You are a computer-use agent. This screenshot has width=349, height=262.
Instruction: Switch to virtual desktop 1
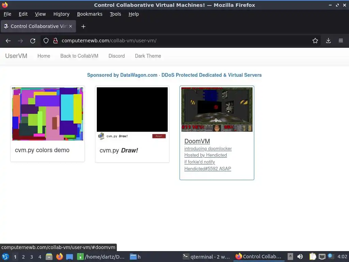coord(15,257)
